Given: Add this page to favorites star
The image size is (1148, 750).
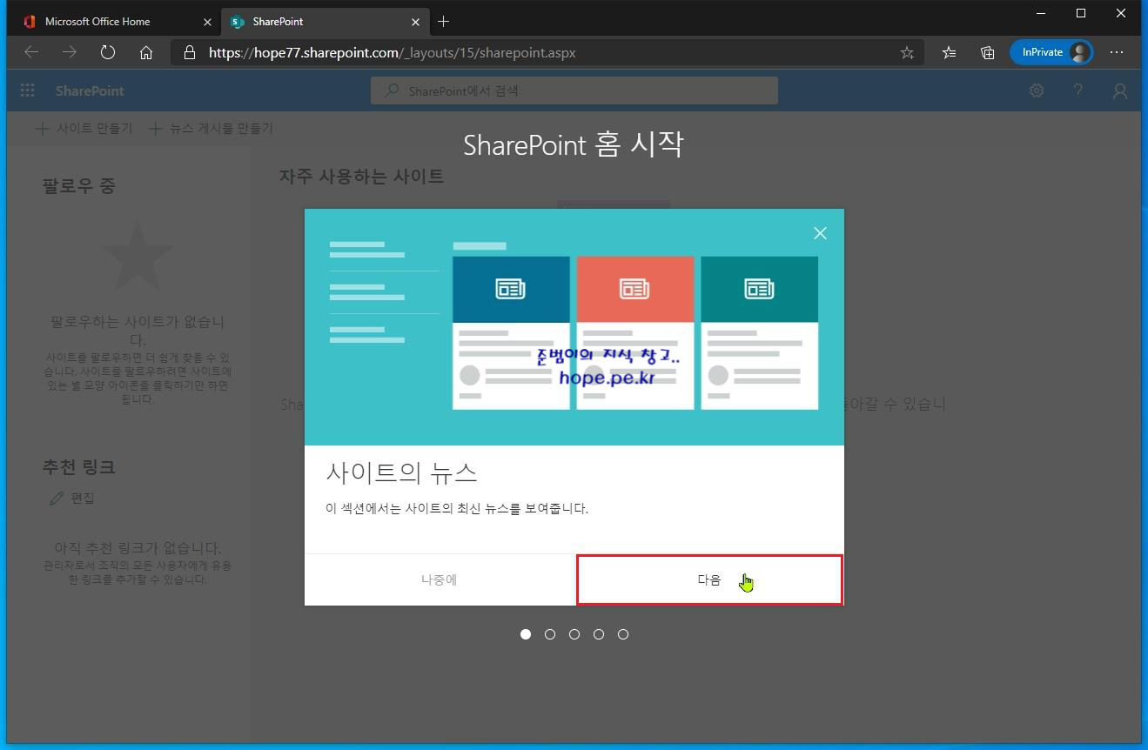Looking at the screenshot, I should pyautogui.click(x=907, y=52).
